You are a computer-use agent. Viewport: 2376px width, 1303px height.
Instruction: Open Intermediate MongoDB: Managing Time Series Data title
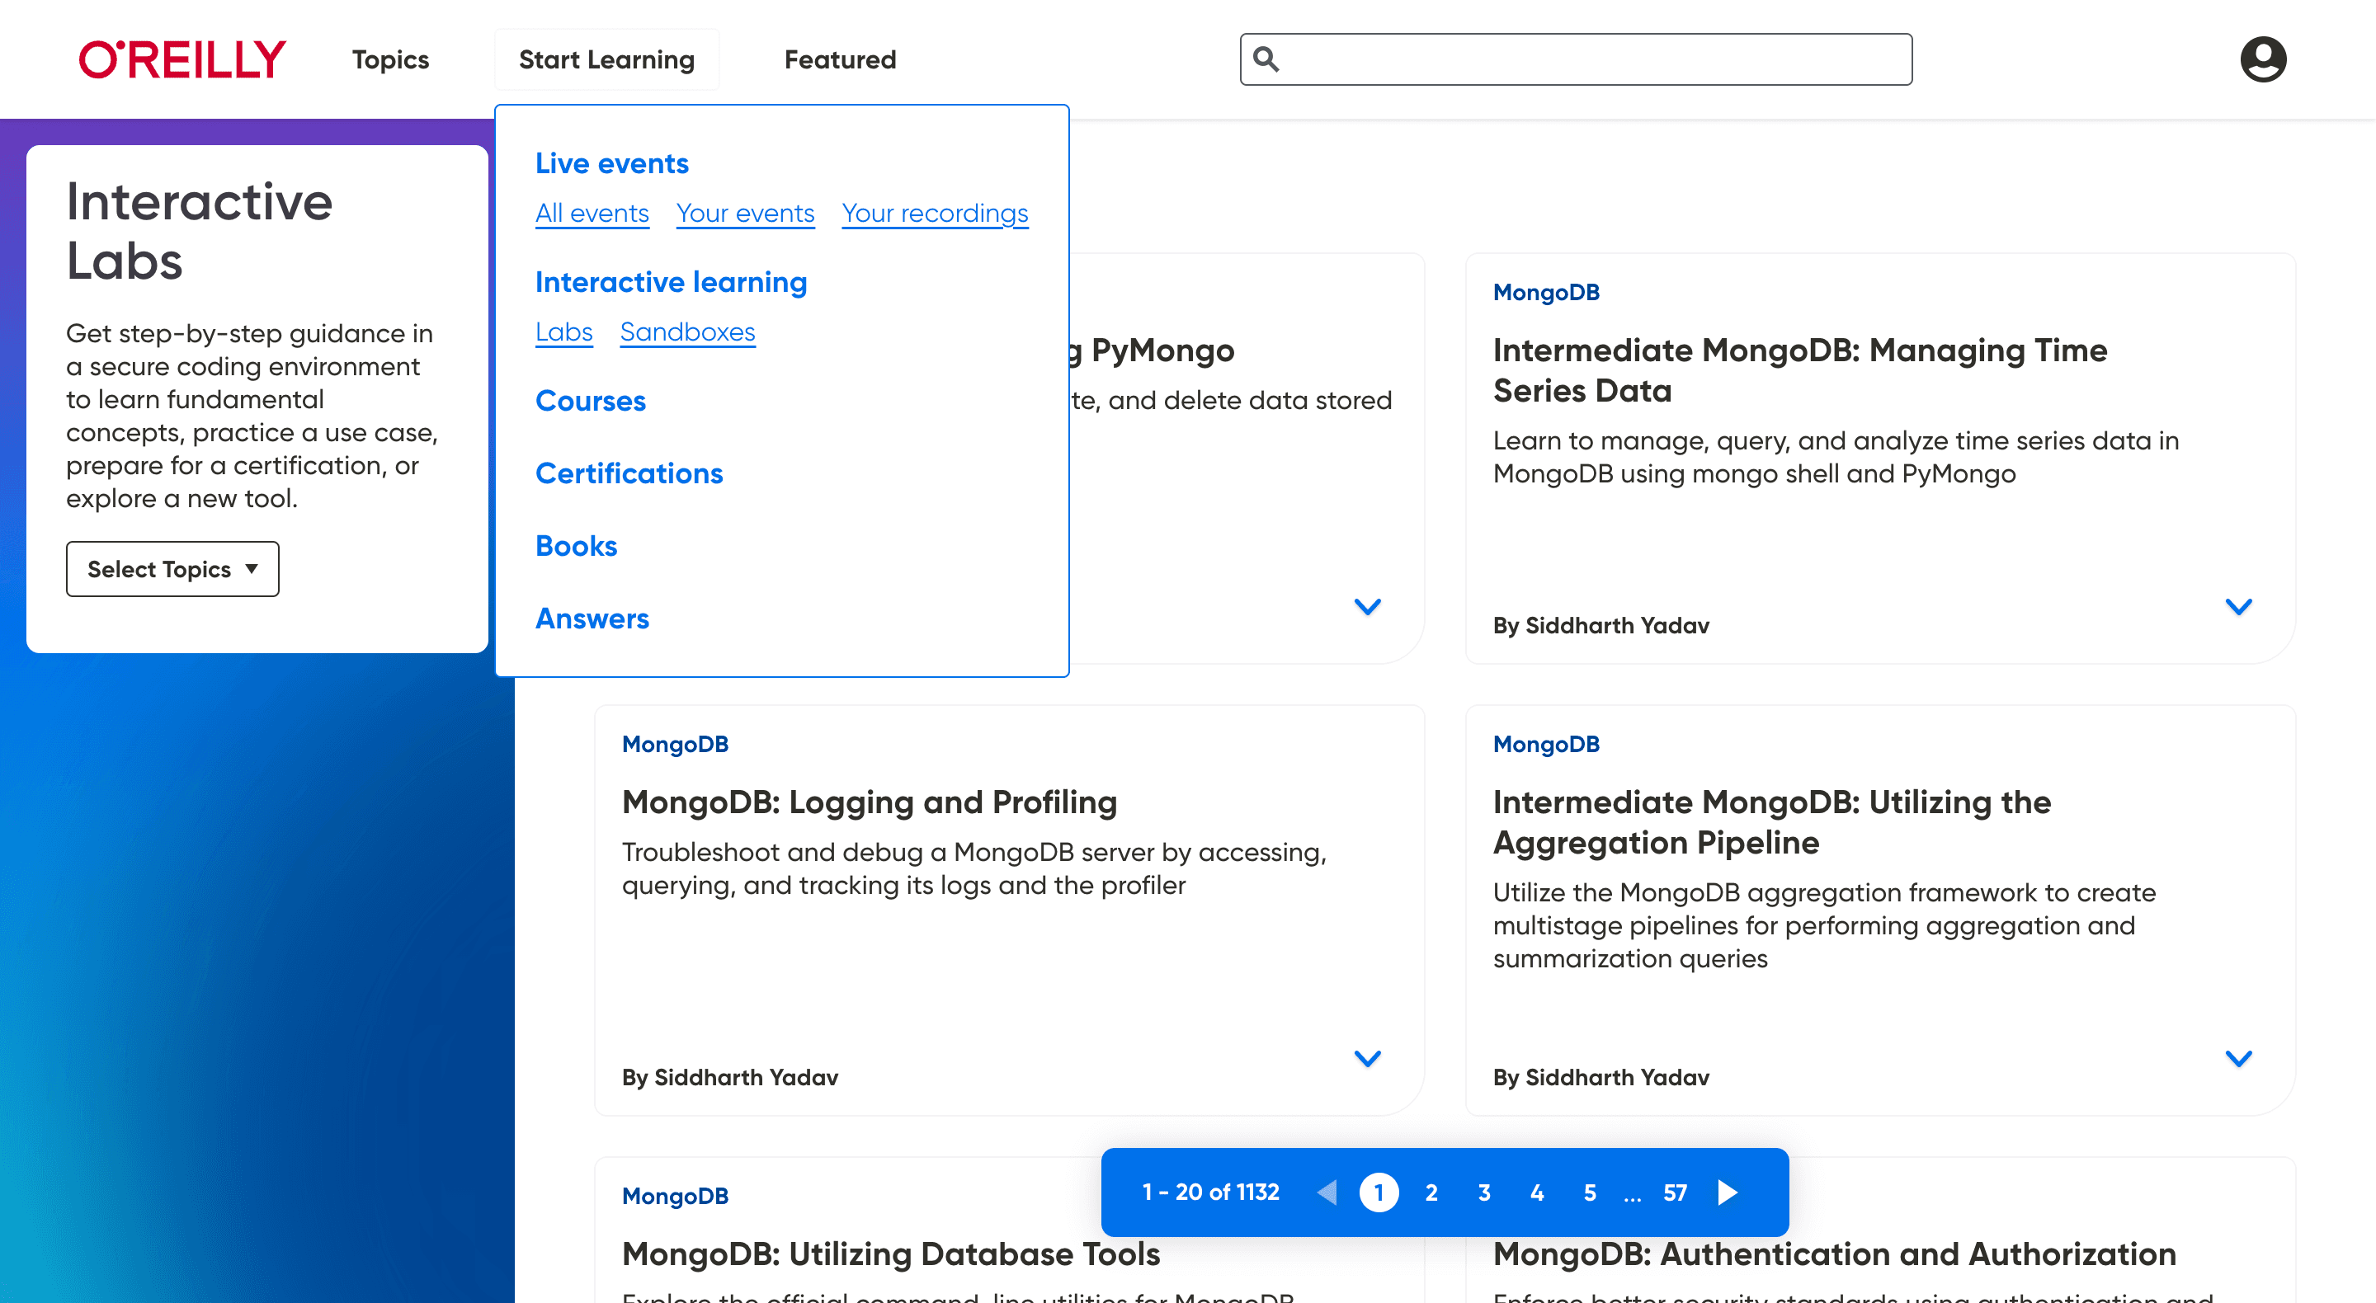[x=1799, y=369]
